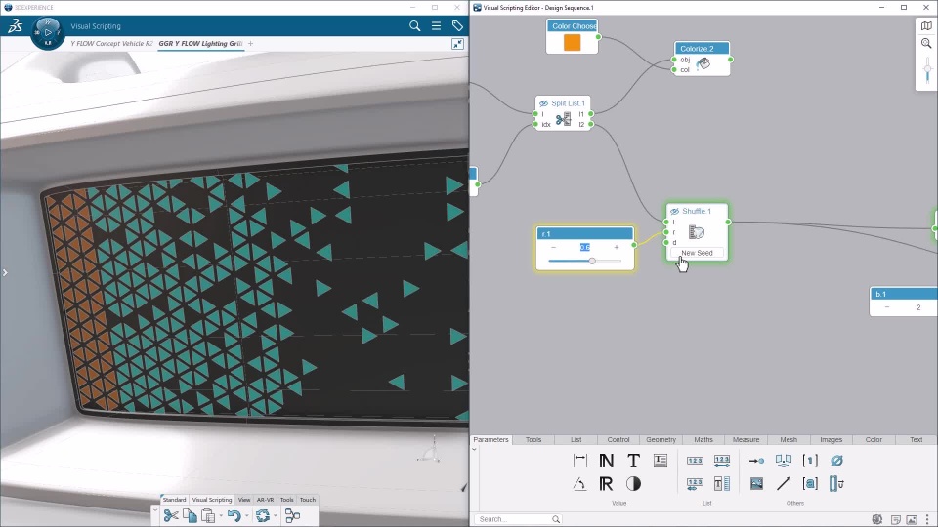Click the expand viewport arrows icon

pos(457,44)
